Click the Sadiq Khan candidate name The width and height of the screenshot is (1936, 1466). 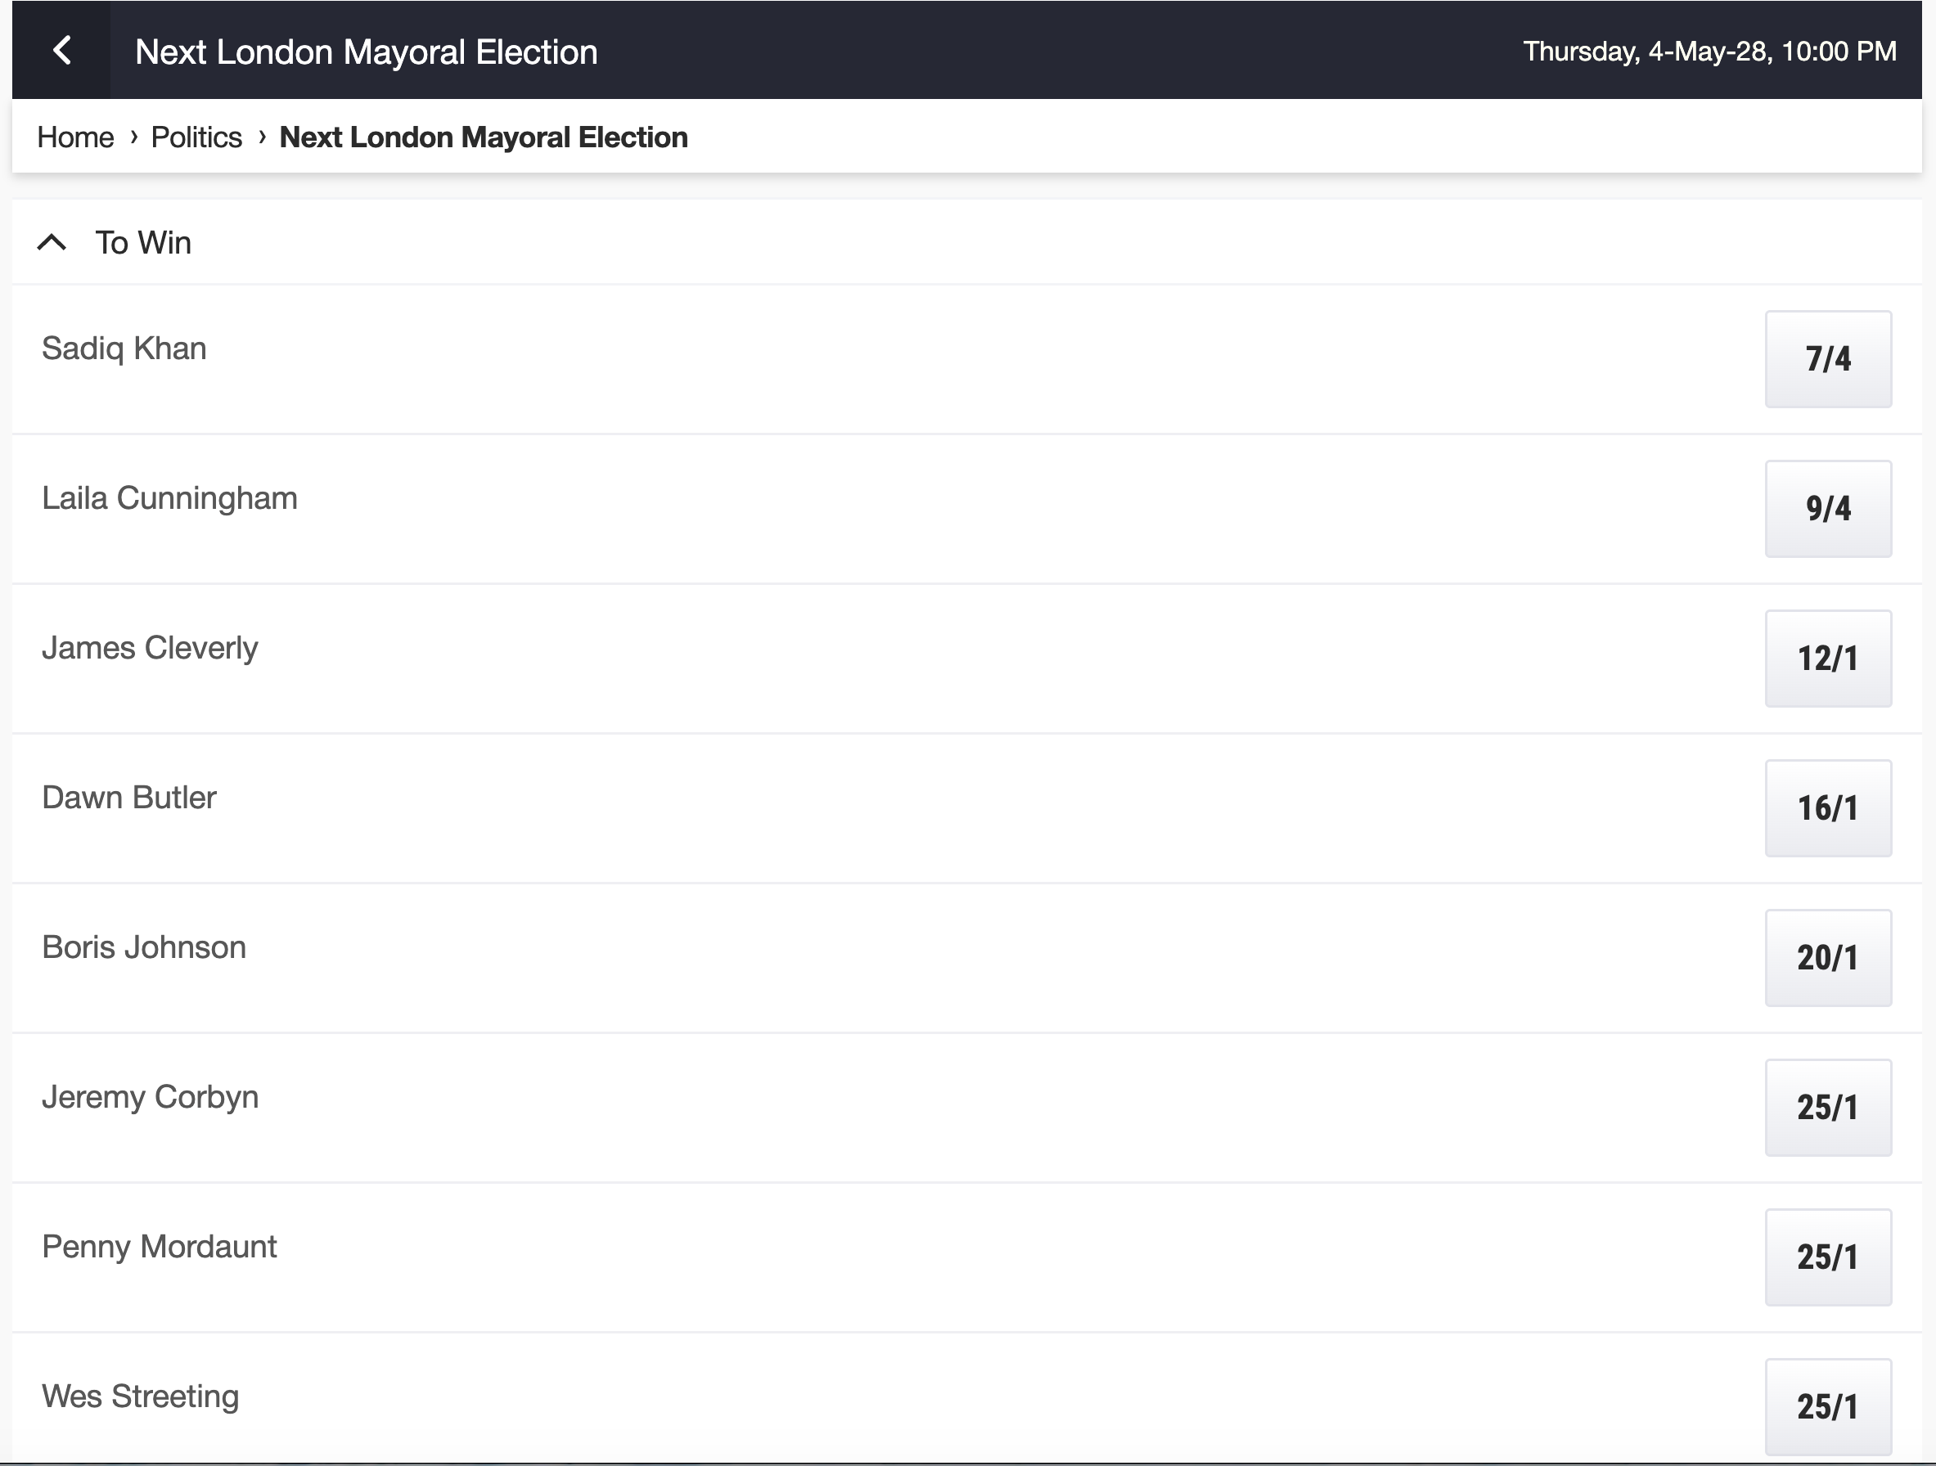124,349
